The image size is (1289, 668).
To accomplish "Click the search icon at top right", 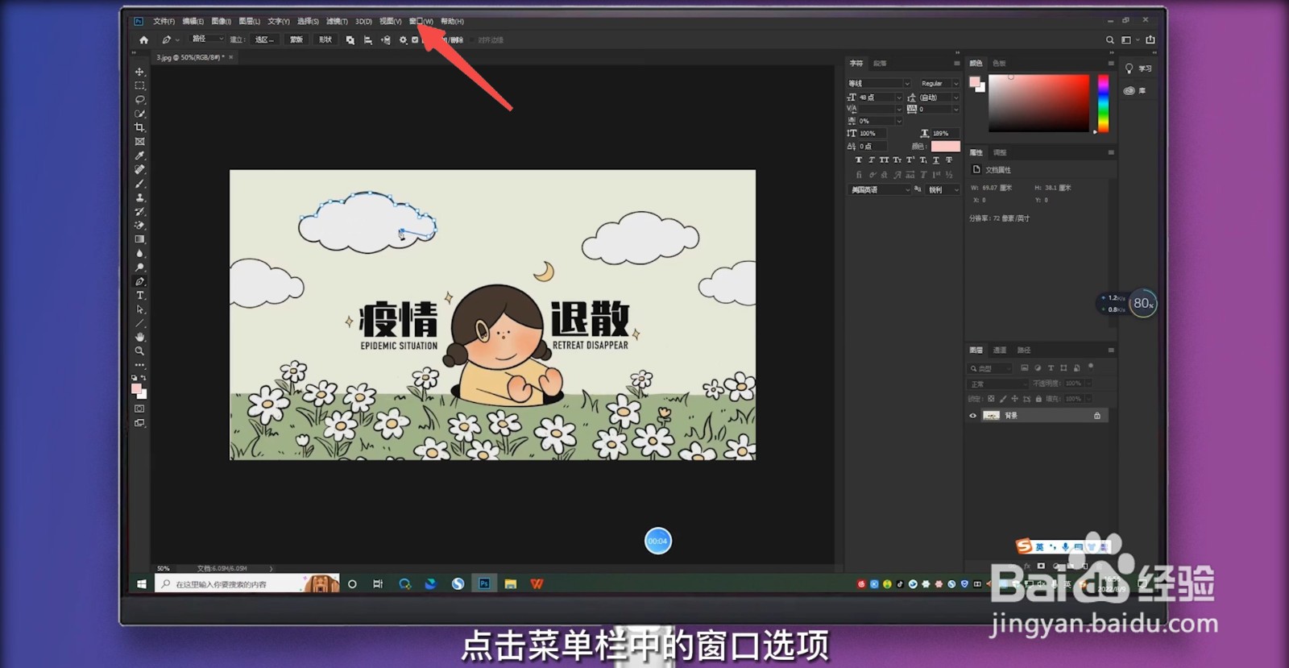I will tap(1110, 39).
